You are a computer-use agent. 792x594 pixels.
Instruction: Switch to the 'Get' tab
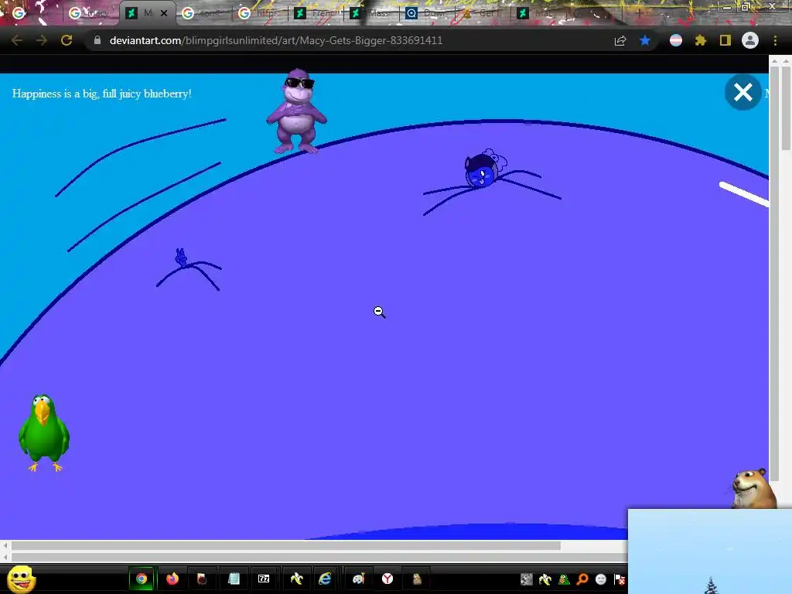[483, 13]
